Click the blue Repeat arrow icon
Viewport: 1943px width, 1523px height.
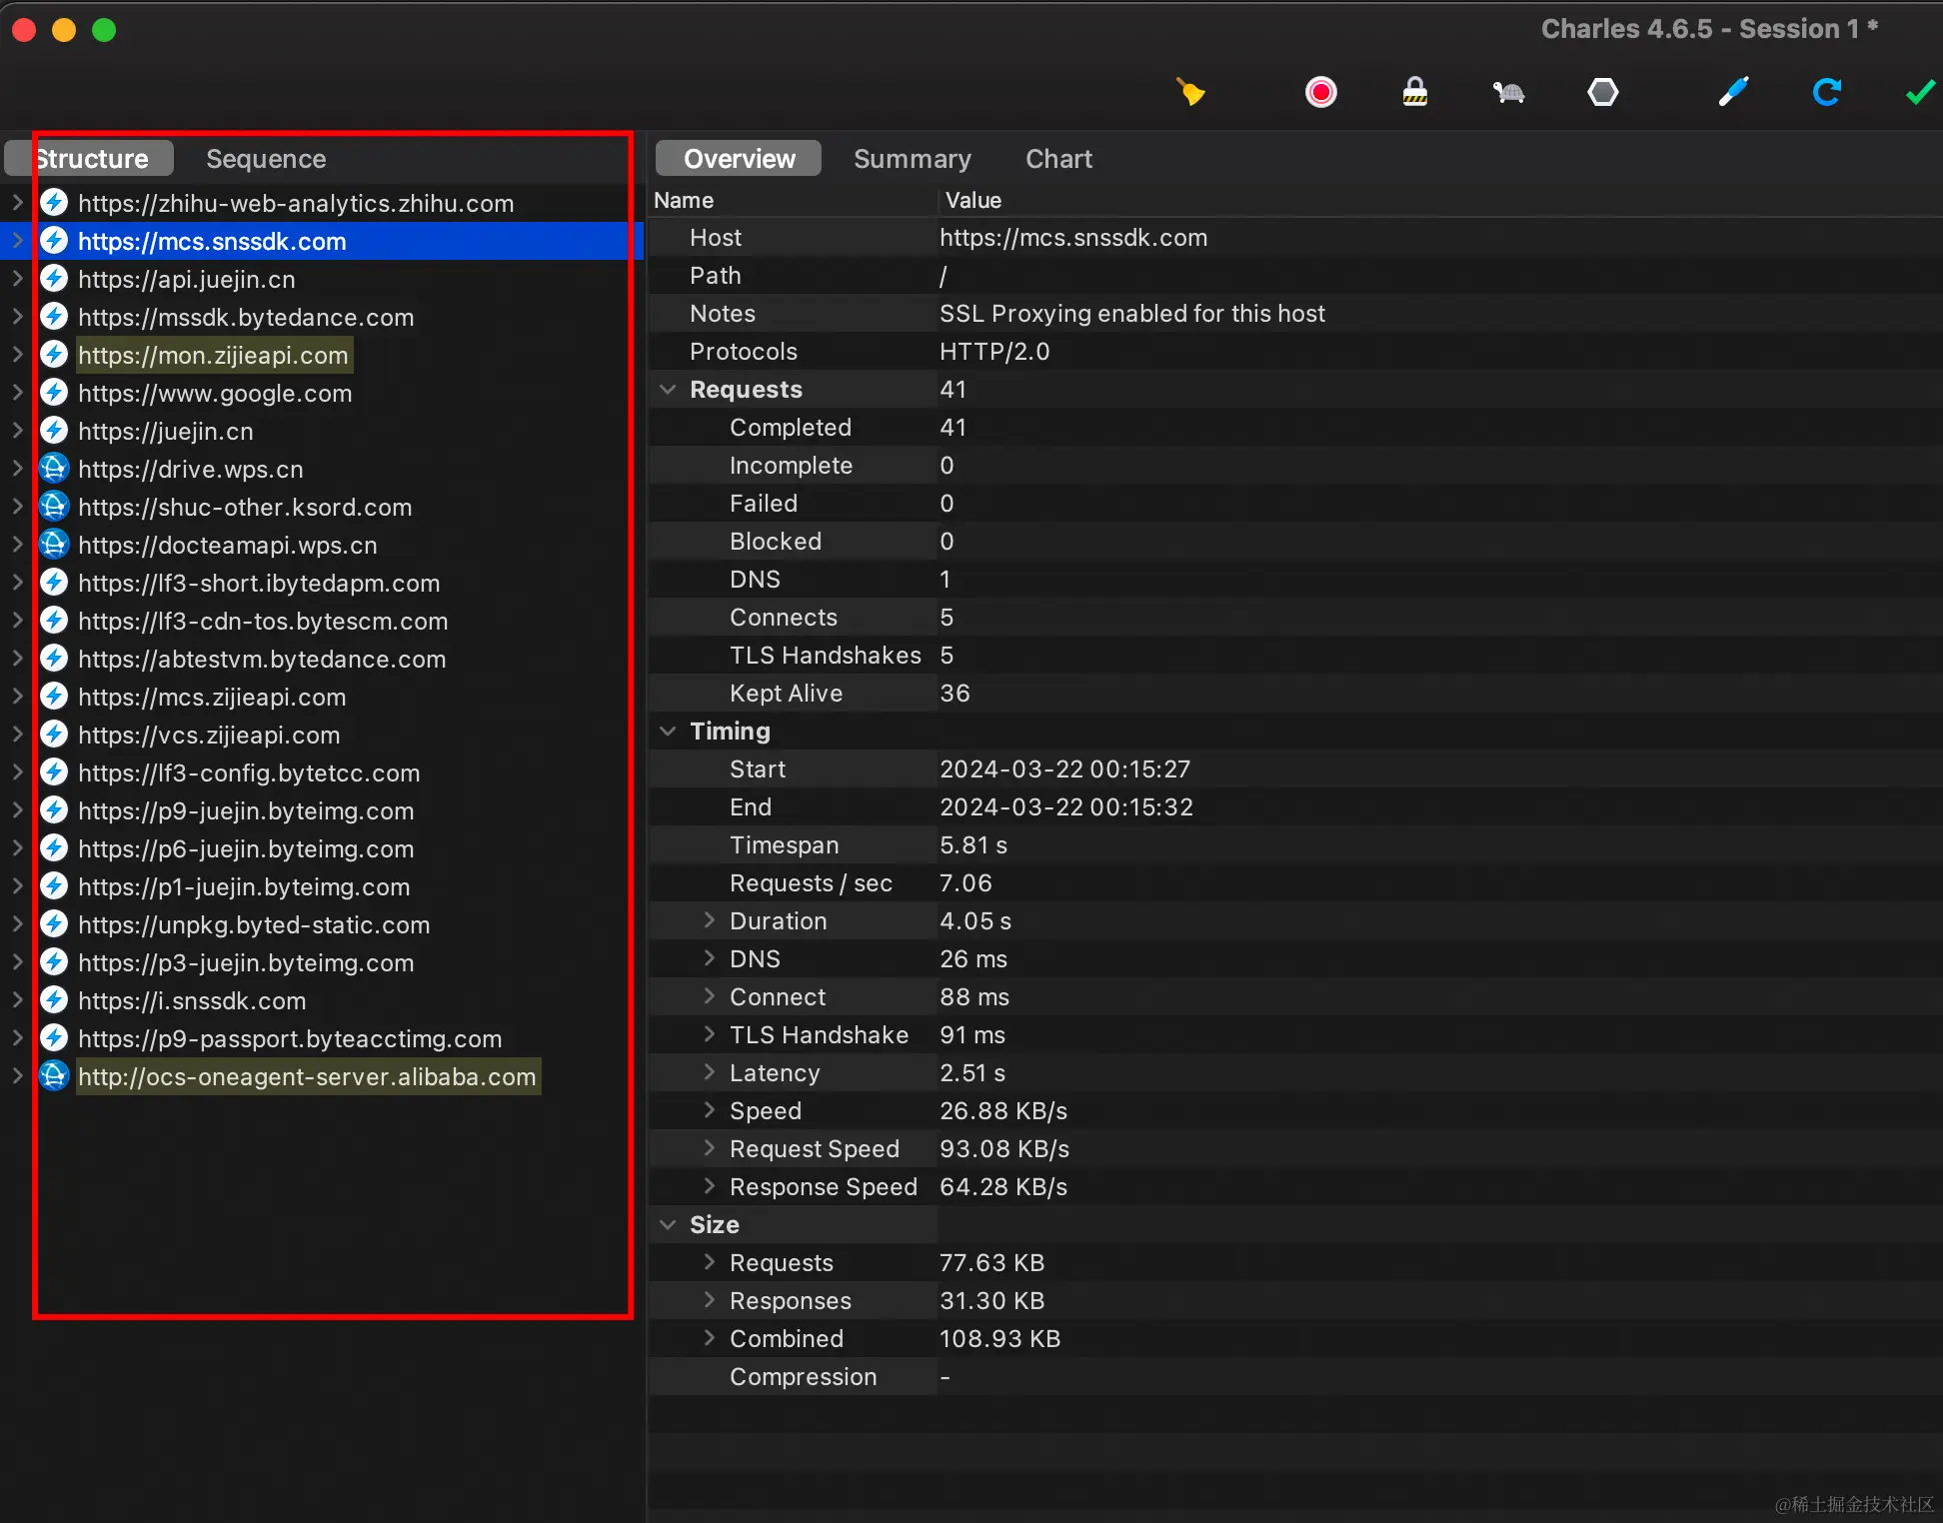(x=1826, y=93)
